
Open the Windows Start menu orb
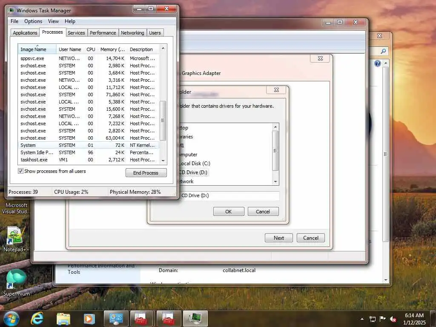11,318
